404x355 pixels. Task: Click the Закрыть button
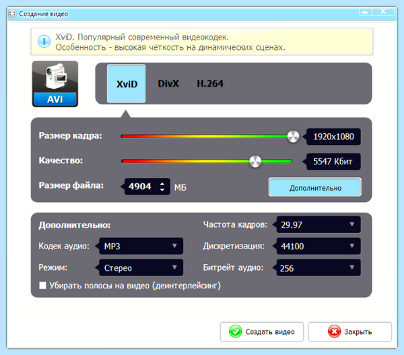click(350, 332)
